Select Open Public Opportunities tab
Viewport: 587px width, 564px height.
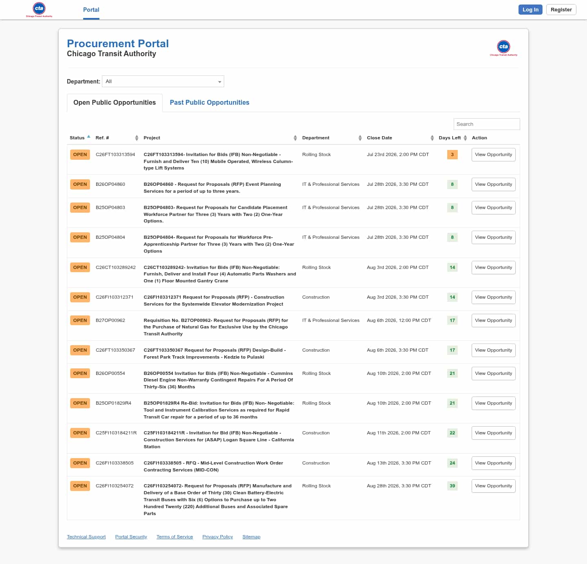coord(115,103)
